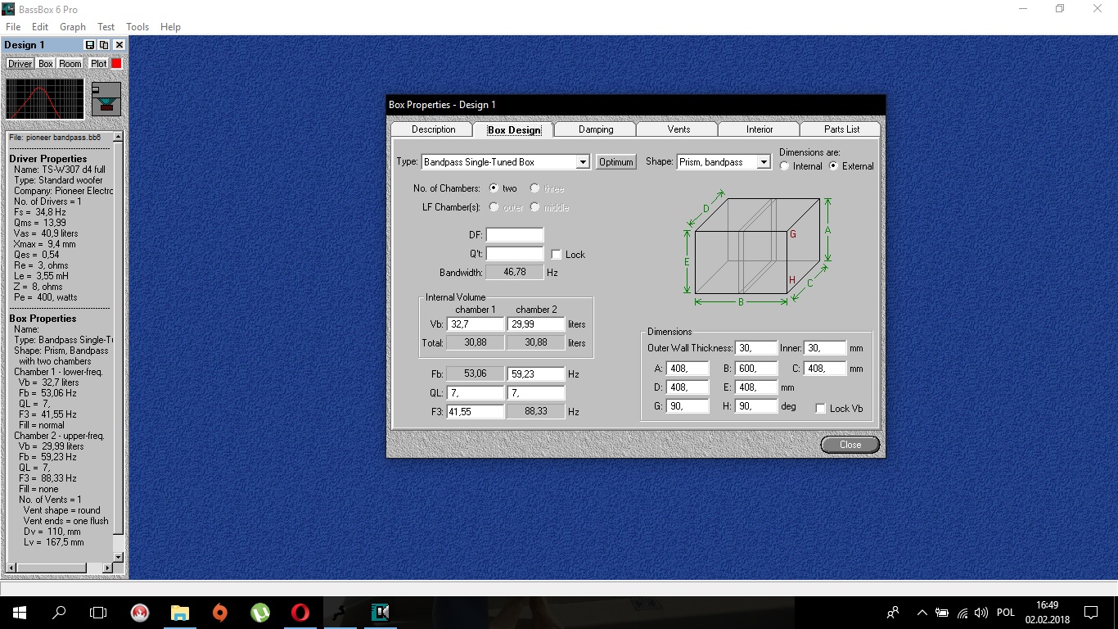Open Origin from the taskbar
The width and height of the screenshot is (1118, 629).
click(219, 612)
